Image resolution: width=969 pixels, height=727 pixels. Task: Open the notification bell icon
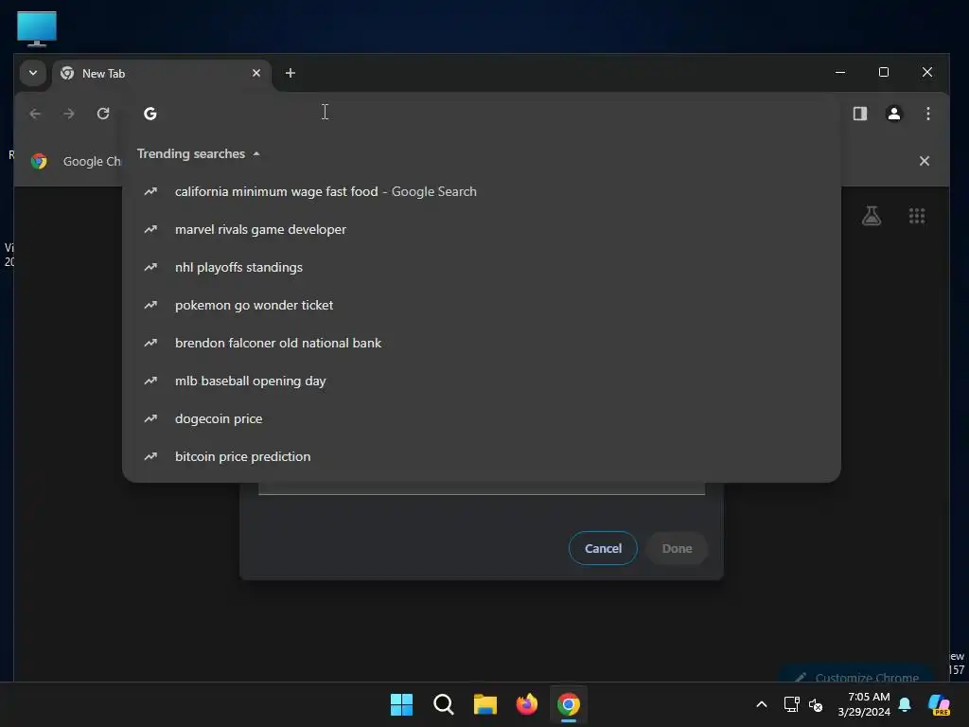click(905, 704)
